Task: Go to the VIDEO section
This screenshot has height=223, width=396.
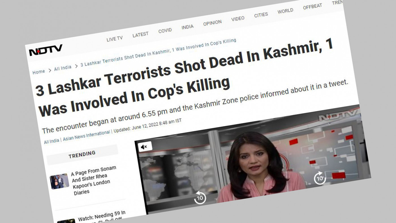Action: pyautogui.click(x=238, y=19)
